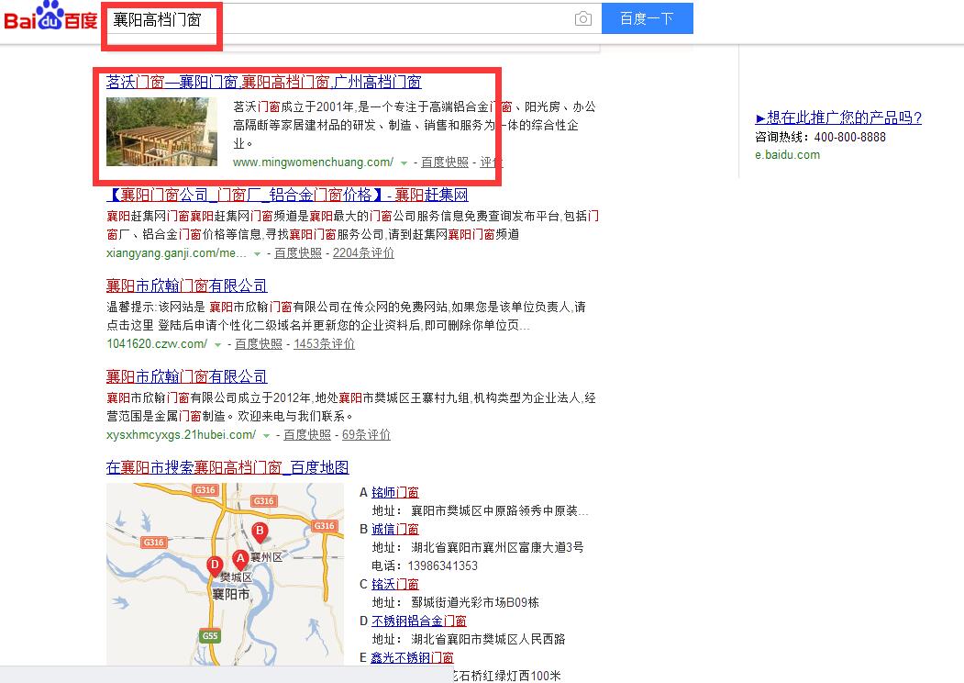The height and width of the screenshot is (683, 964).
Task: Open map listing E 鑫光不锈钢门窗
Action: 412,658
